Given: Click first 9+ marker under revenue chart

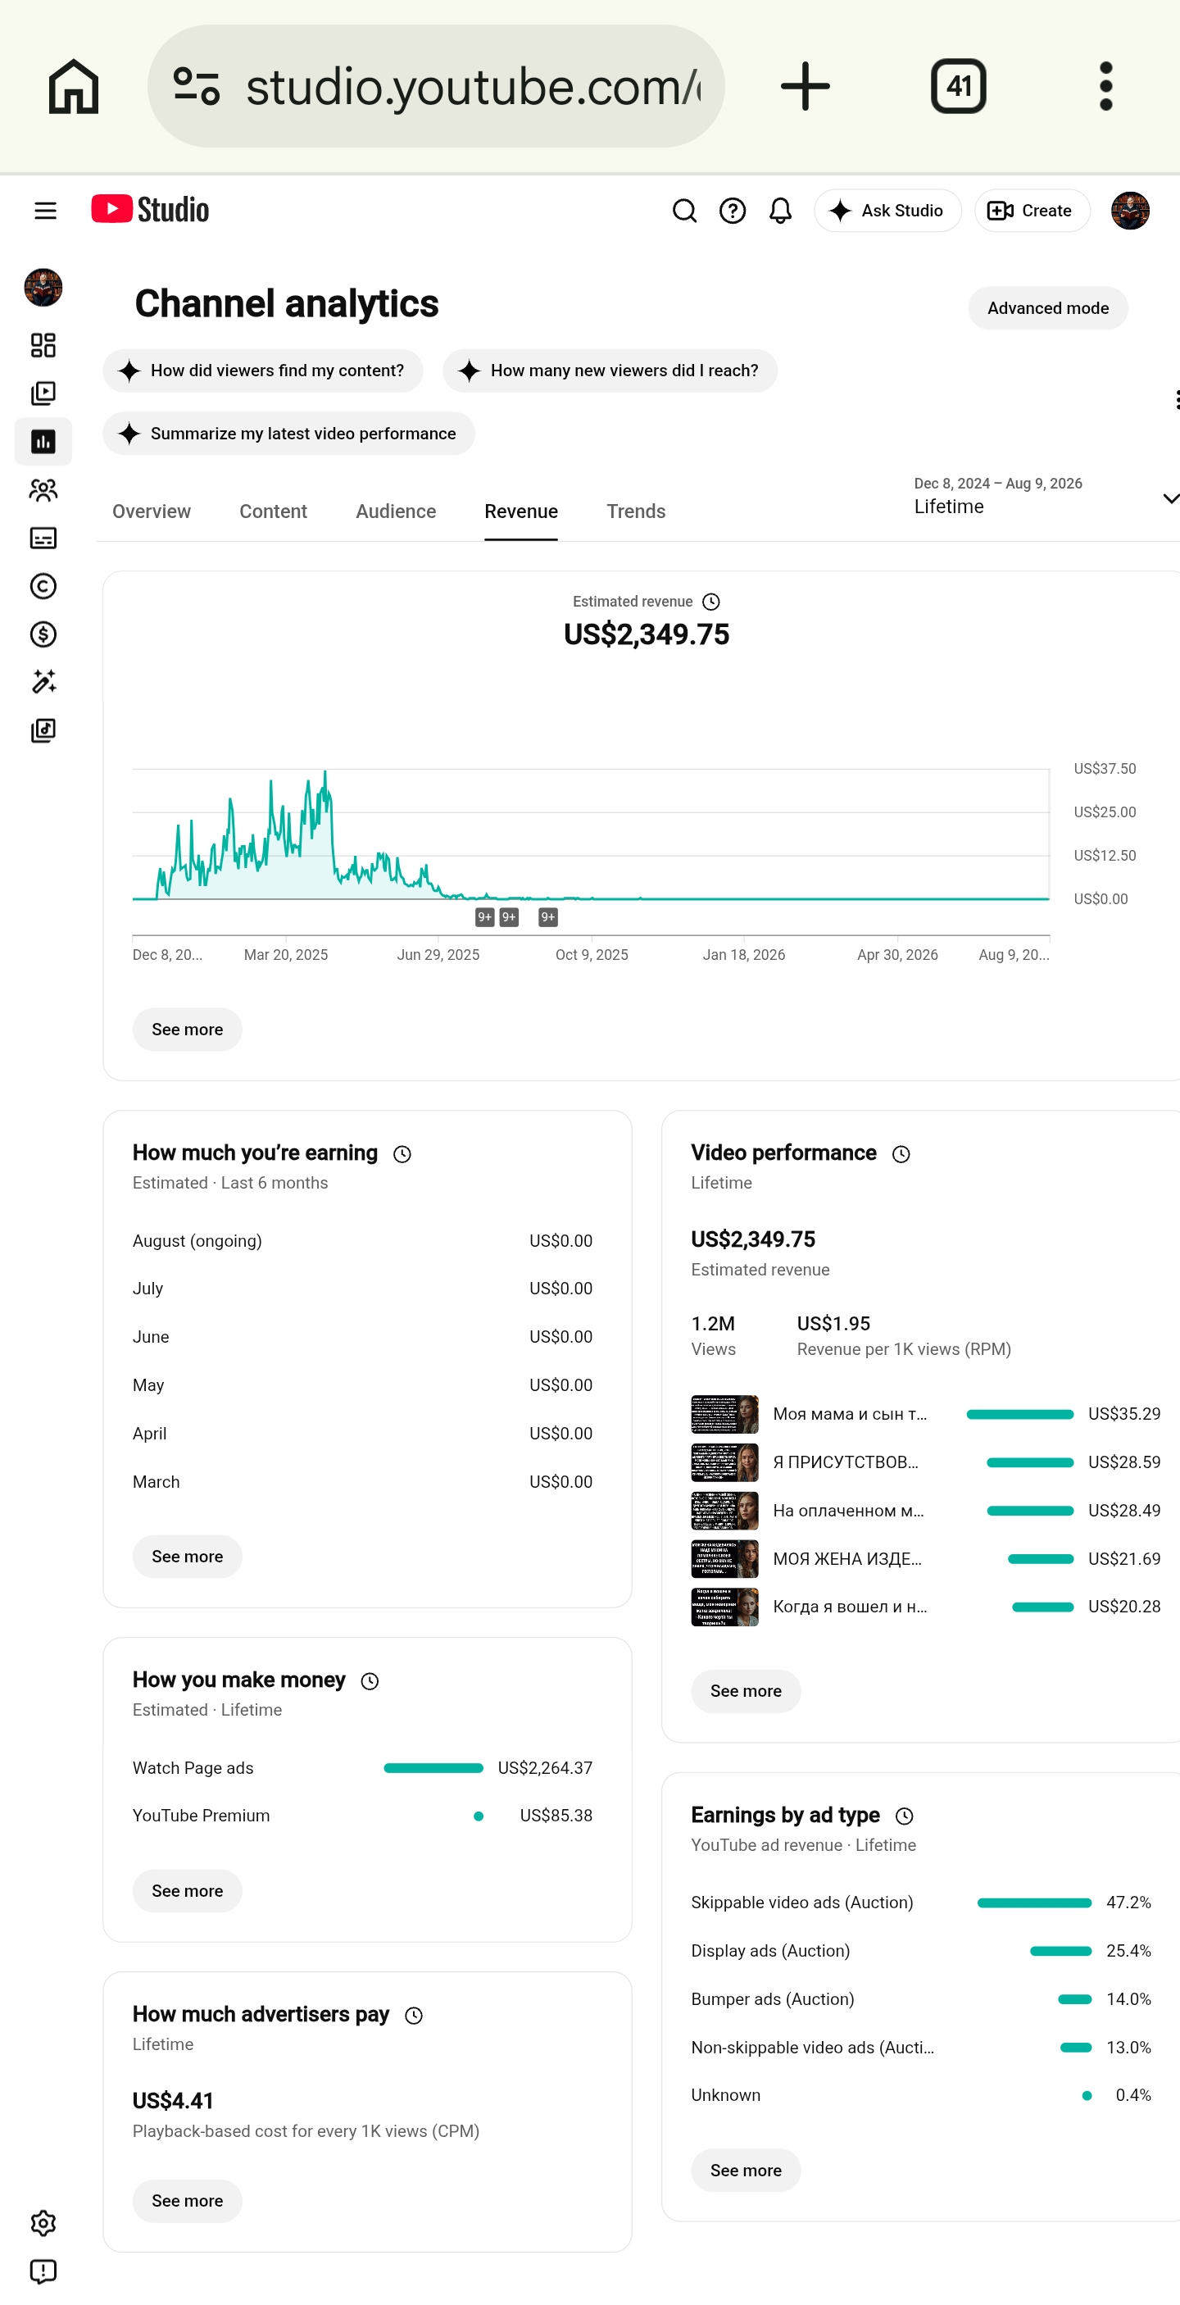Looking at the screenshot, I should click(485, 916).
